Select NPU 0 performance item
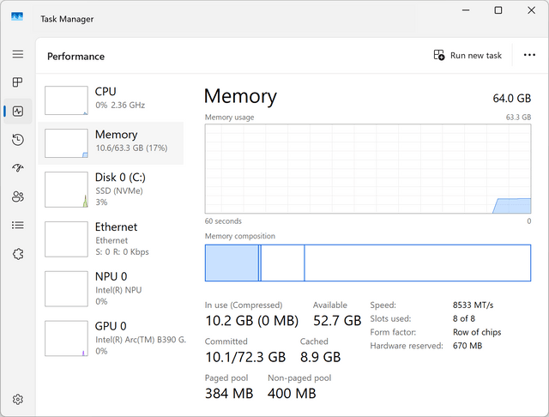Viewport: 549px width, 417px height. coord(111,289)
